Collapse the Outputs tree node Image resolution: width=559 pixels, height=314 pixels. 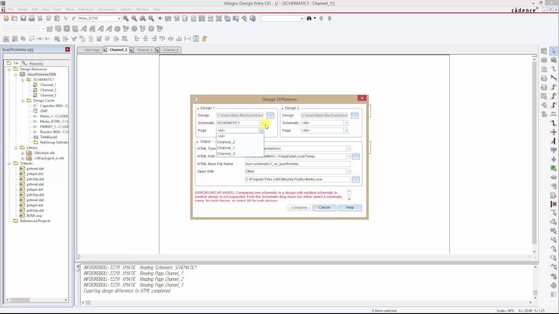coord(9,163)
